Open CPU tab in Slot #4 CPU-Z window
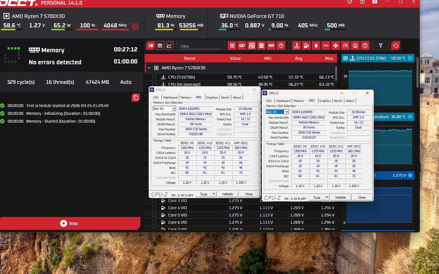Image resolution: width=439 pixels, height=274 pixels. click(x=269, y=101)
